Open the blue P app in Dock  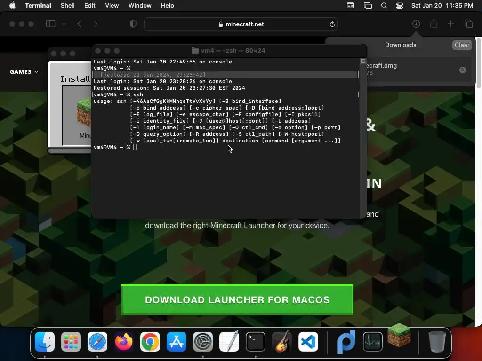[x=346, y=342]
